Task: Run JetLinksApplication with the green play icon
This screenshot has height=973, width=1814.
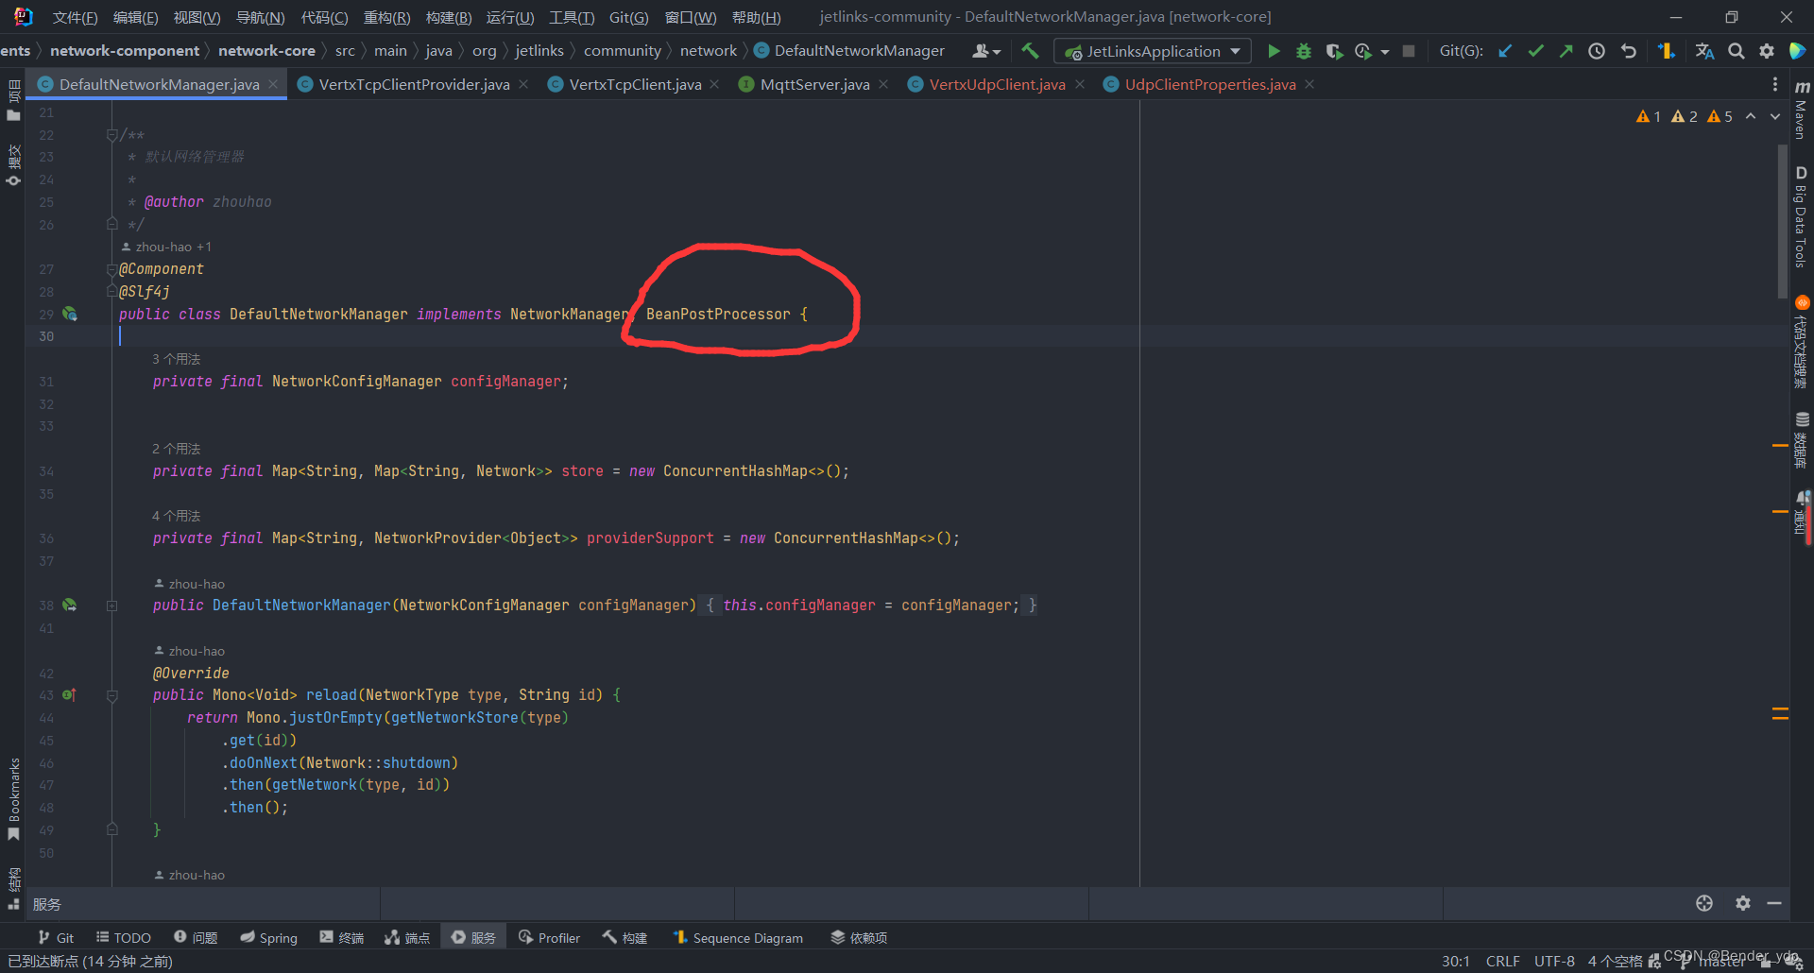Action: click(x=1274, y=51)
